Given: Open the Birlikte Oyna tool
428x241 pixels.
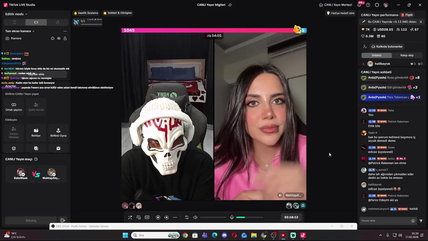Looking at the screenshot, I should [58, 133].
